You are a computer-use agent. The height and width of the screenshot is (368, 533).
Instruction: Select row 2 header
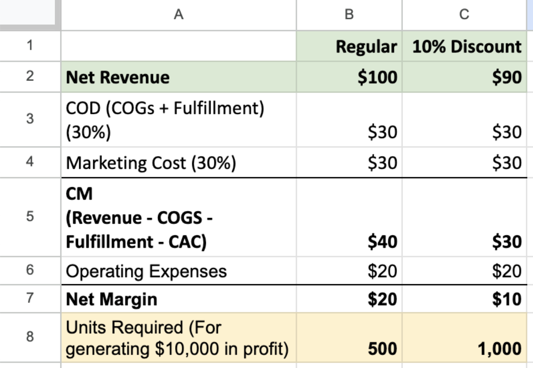click(x=30, y=76)
